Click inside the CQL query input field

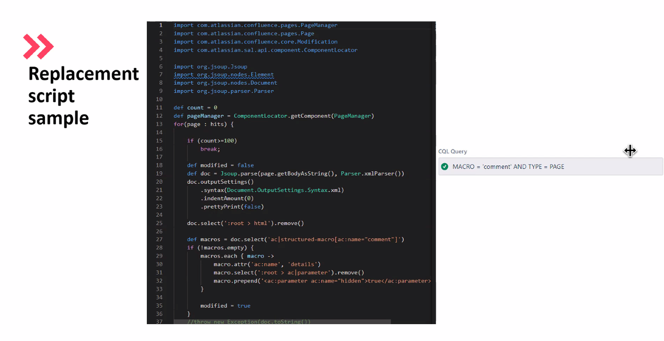click(551, 166)
